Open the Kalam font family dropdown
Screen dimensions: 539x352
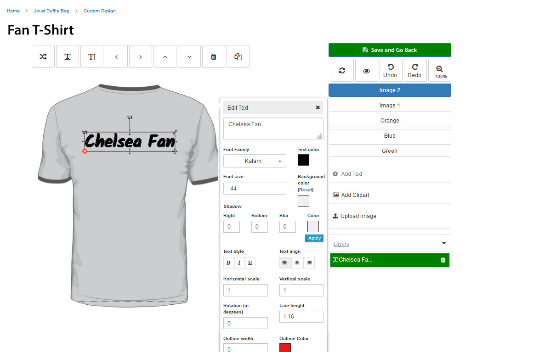click(255, 161)
